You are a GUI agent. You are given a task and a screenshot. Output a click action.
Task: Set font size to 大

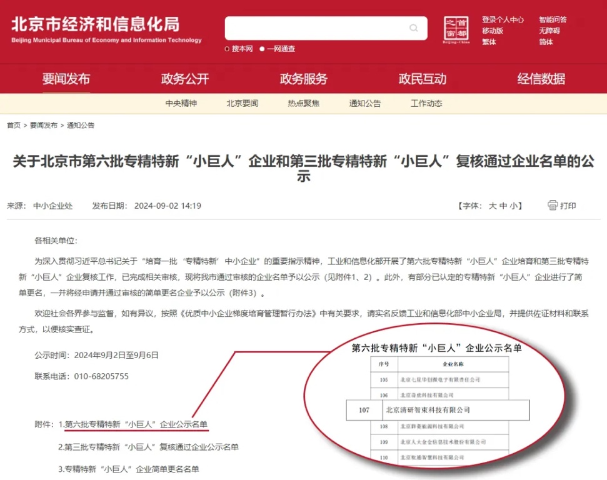[493, 206]
